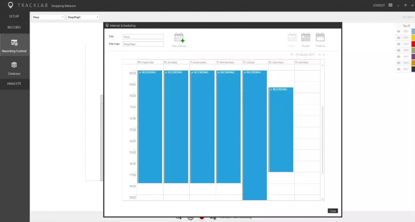Screen dimensions: 415x222
Task: Select the Thursday 12 recording block
Action: tap(229, 127)
